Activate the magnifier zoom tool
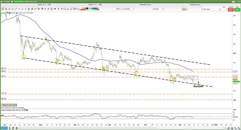The width and height of the screenshot is (241, 130). pyautogui.click(x=6, y=9)
